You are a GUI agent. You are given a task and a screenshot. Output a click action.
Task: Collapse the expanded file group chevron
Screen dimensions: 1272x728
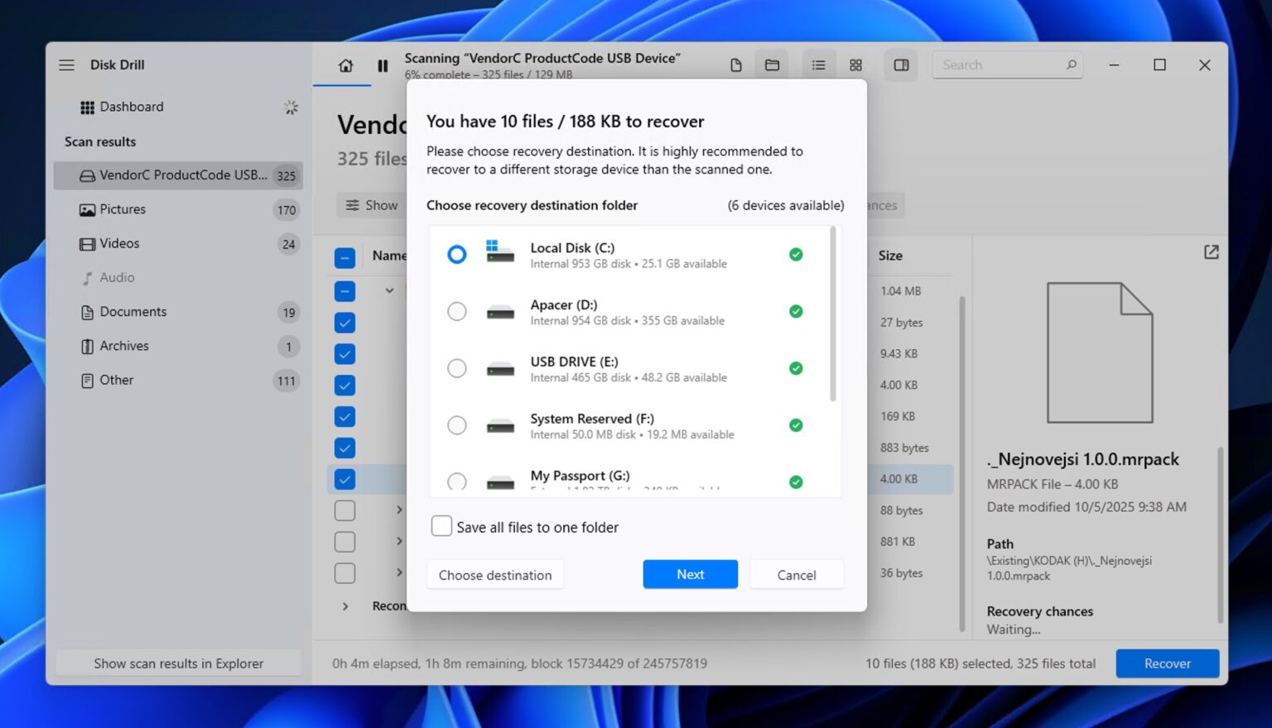(x=389, y=290)
